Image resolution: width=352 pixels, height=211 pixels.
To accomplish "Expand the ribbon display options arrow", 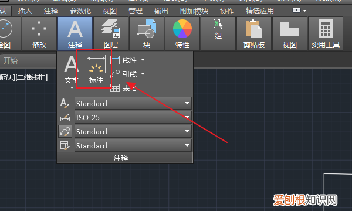I will [305, 11].
